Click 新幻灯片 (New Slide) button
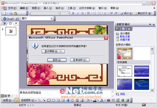Image resolution: width=157 pixels, height=108 pixels. [143, 13]
